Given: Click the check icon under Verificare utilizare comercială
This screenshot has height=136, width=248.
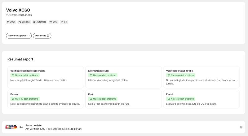Looking at the screenshot, I should [x=13, y=75].
